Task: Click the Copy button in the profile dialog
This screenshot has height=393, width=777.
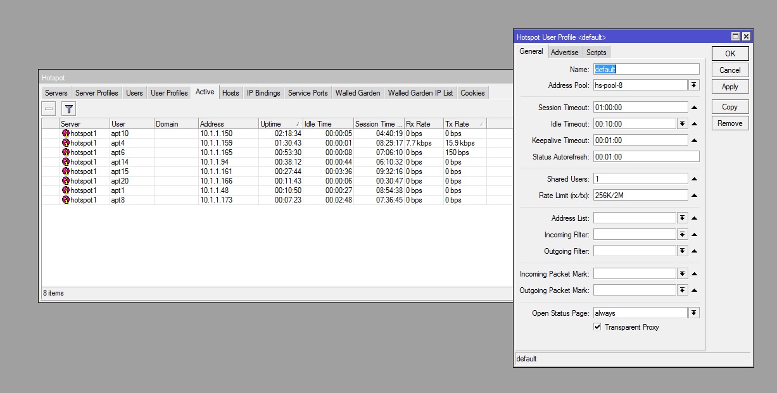Action: tap(730, 106)
